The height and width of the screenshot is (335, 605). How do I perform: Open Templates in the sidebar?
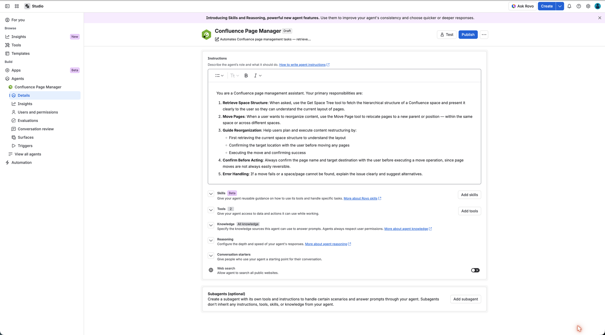point(42,54)
